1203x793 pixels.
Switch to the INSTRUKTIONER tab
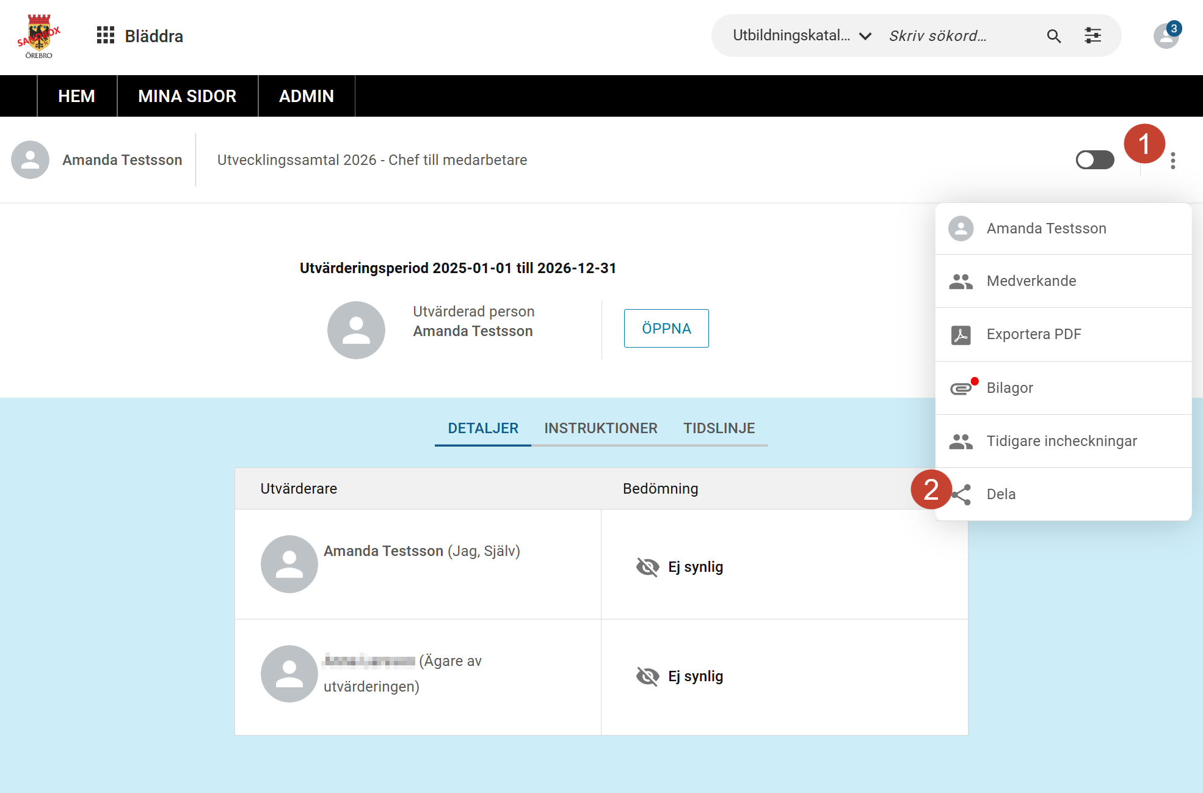(x=601, y=428)
